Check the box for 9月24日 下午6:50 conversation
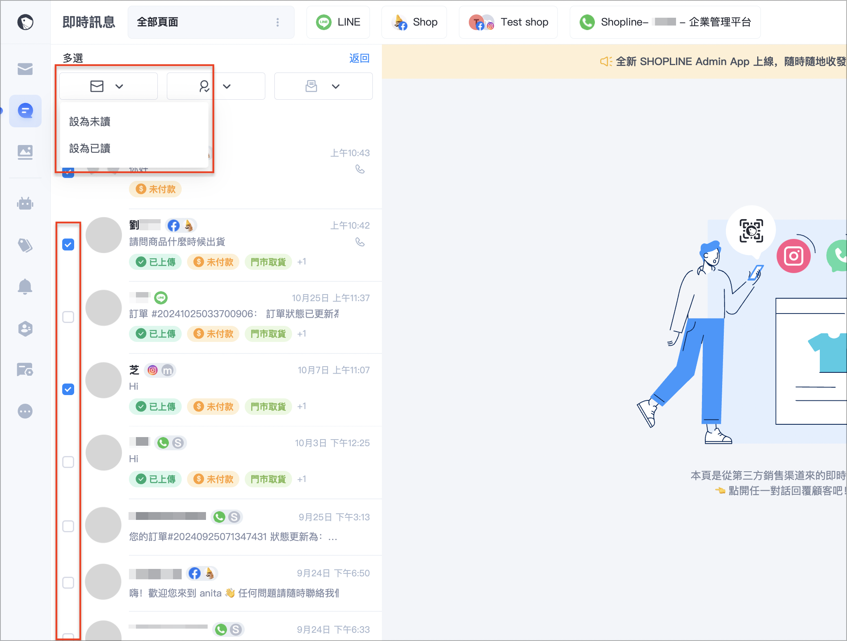This screenshot has width=847, height=641. 68,583
